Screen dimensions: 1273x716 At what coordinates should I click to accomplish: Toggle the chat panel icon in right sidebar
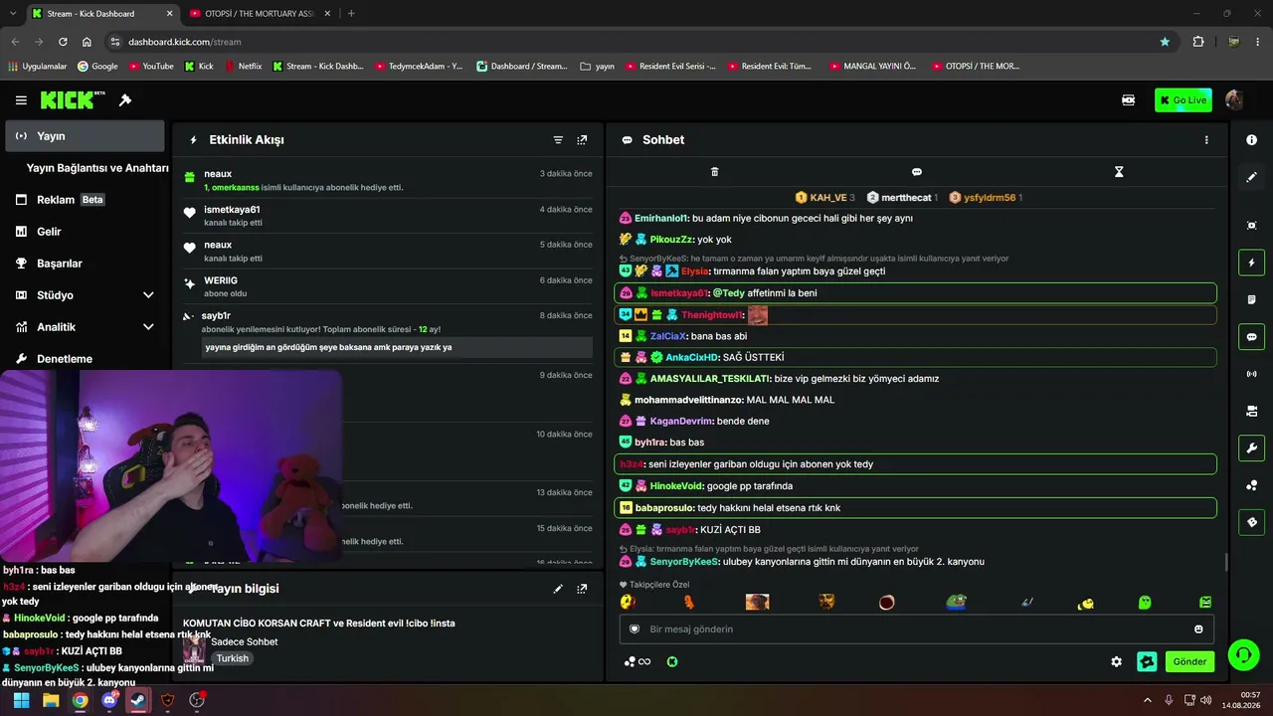point(1252,337)
